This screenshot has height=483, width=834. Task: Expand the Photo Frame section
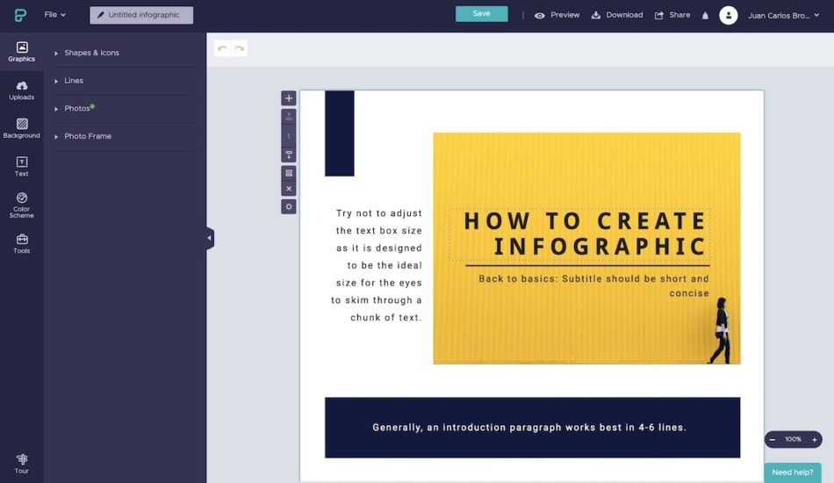click(88, 136)
